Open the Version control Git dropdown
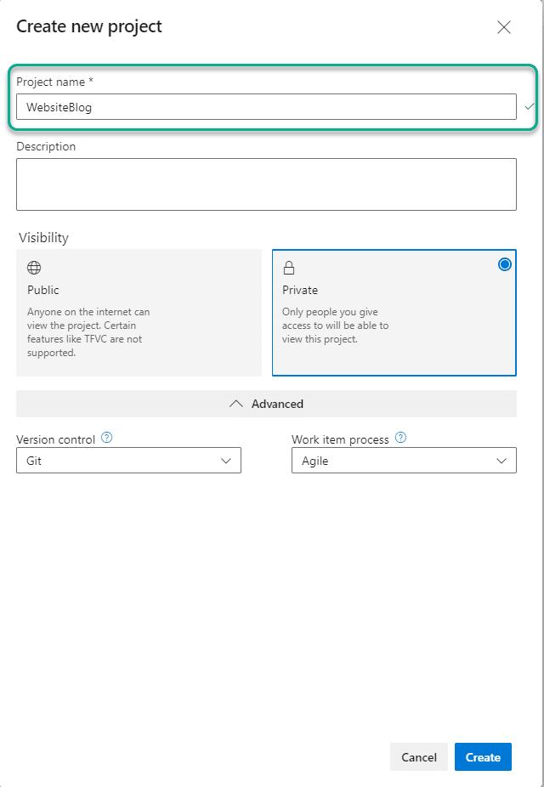The image size is (544, 787). point(128,461)
